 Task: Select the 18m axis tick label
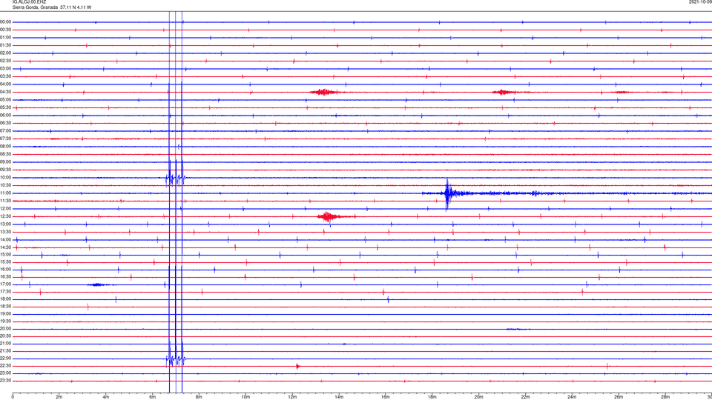pyautogui.click(x=432, y=397)
